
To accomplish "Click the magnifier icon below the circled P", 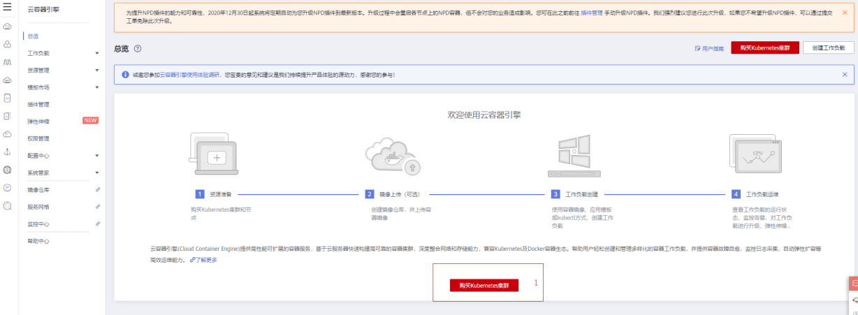I will pos(8,206).
